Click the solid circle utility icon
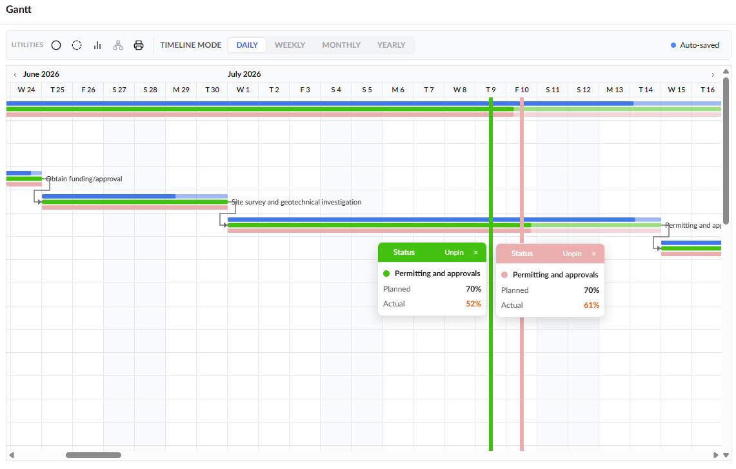The width and height of the screenshot is (736, 469). tap(56, 45)
